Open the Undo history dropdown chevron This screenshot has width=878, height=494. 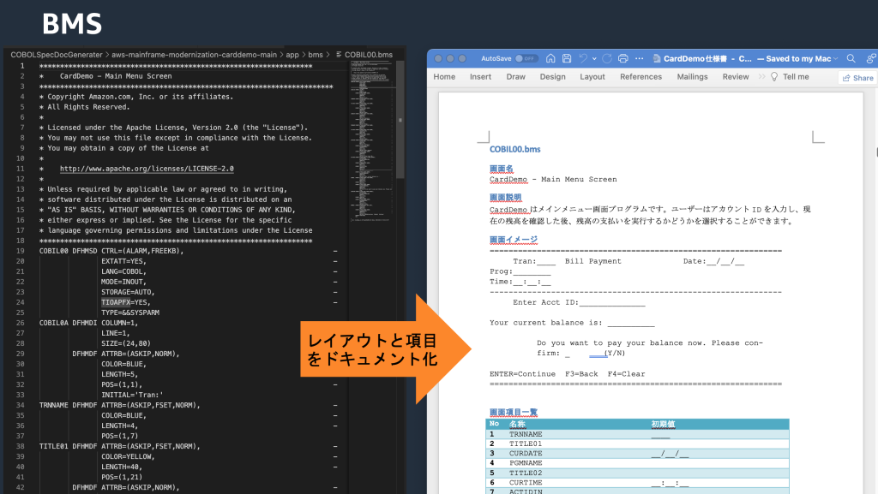593,57
